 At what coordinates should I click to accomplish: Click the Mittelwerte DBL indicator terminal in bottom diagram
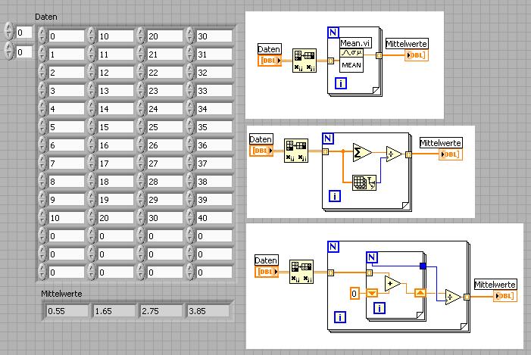505,296
